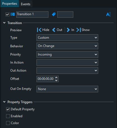Preview the Out transition arrow
Screen dimensions: 117x128
pos(54,30)
